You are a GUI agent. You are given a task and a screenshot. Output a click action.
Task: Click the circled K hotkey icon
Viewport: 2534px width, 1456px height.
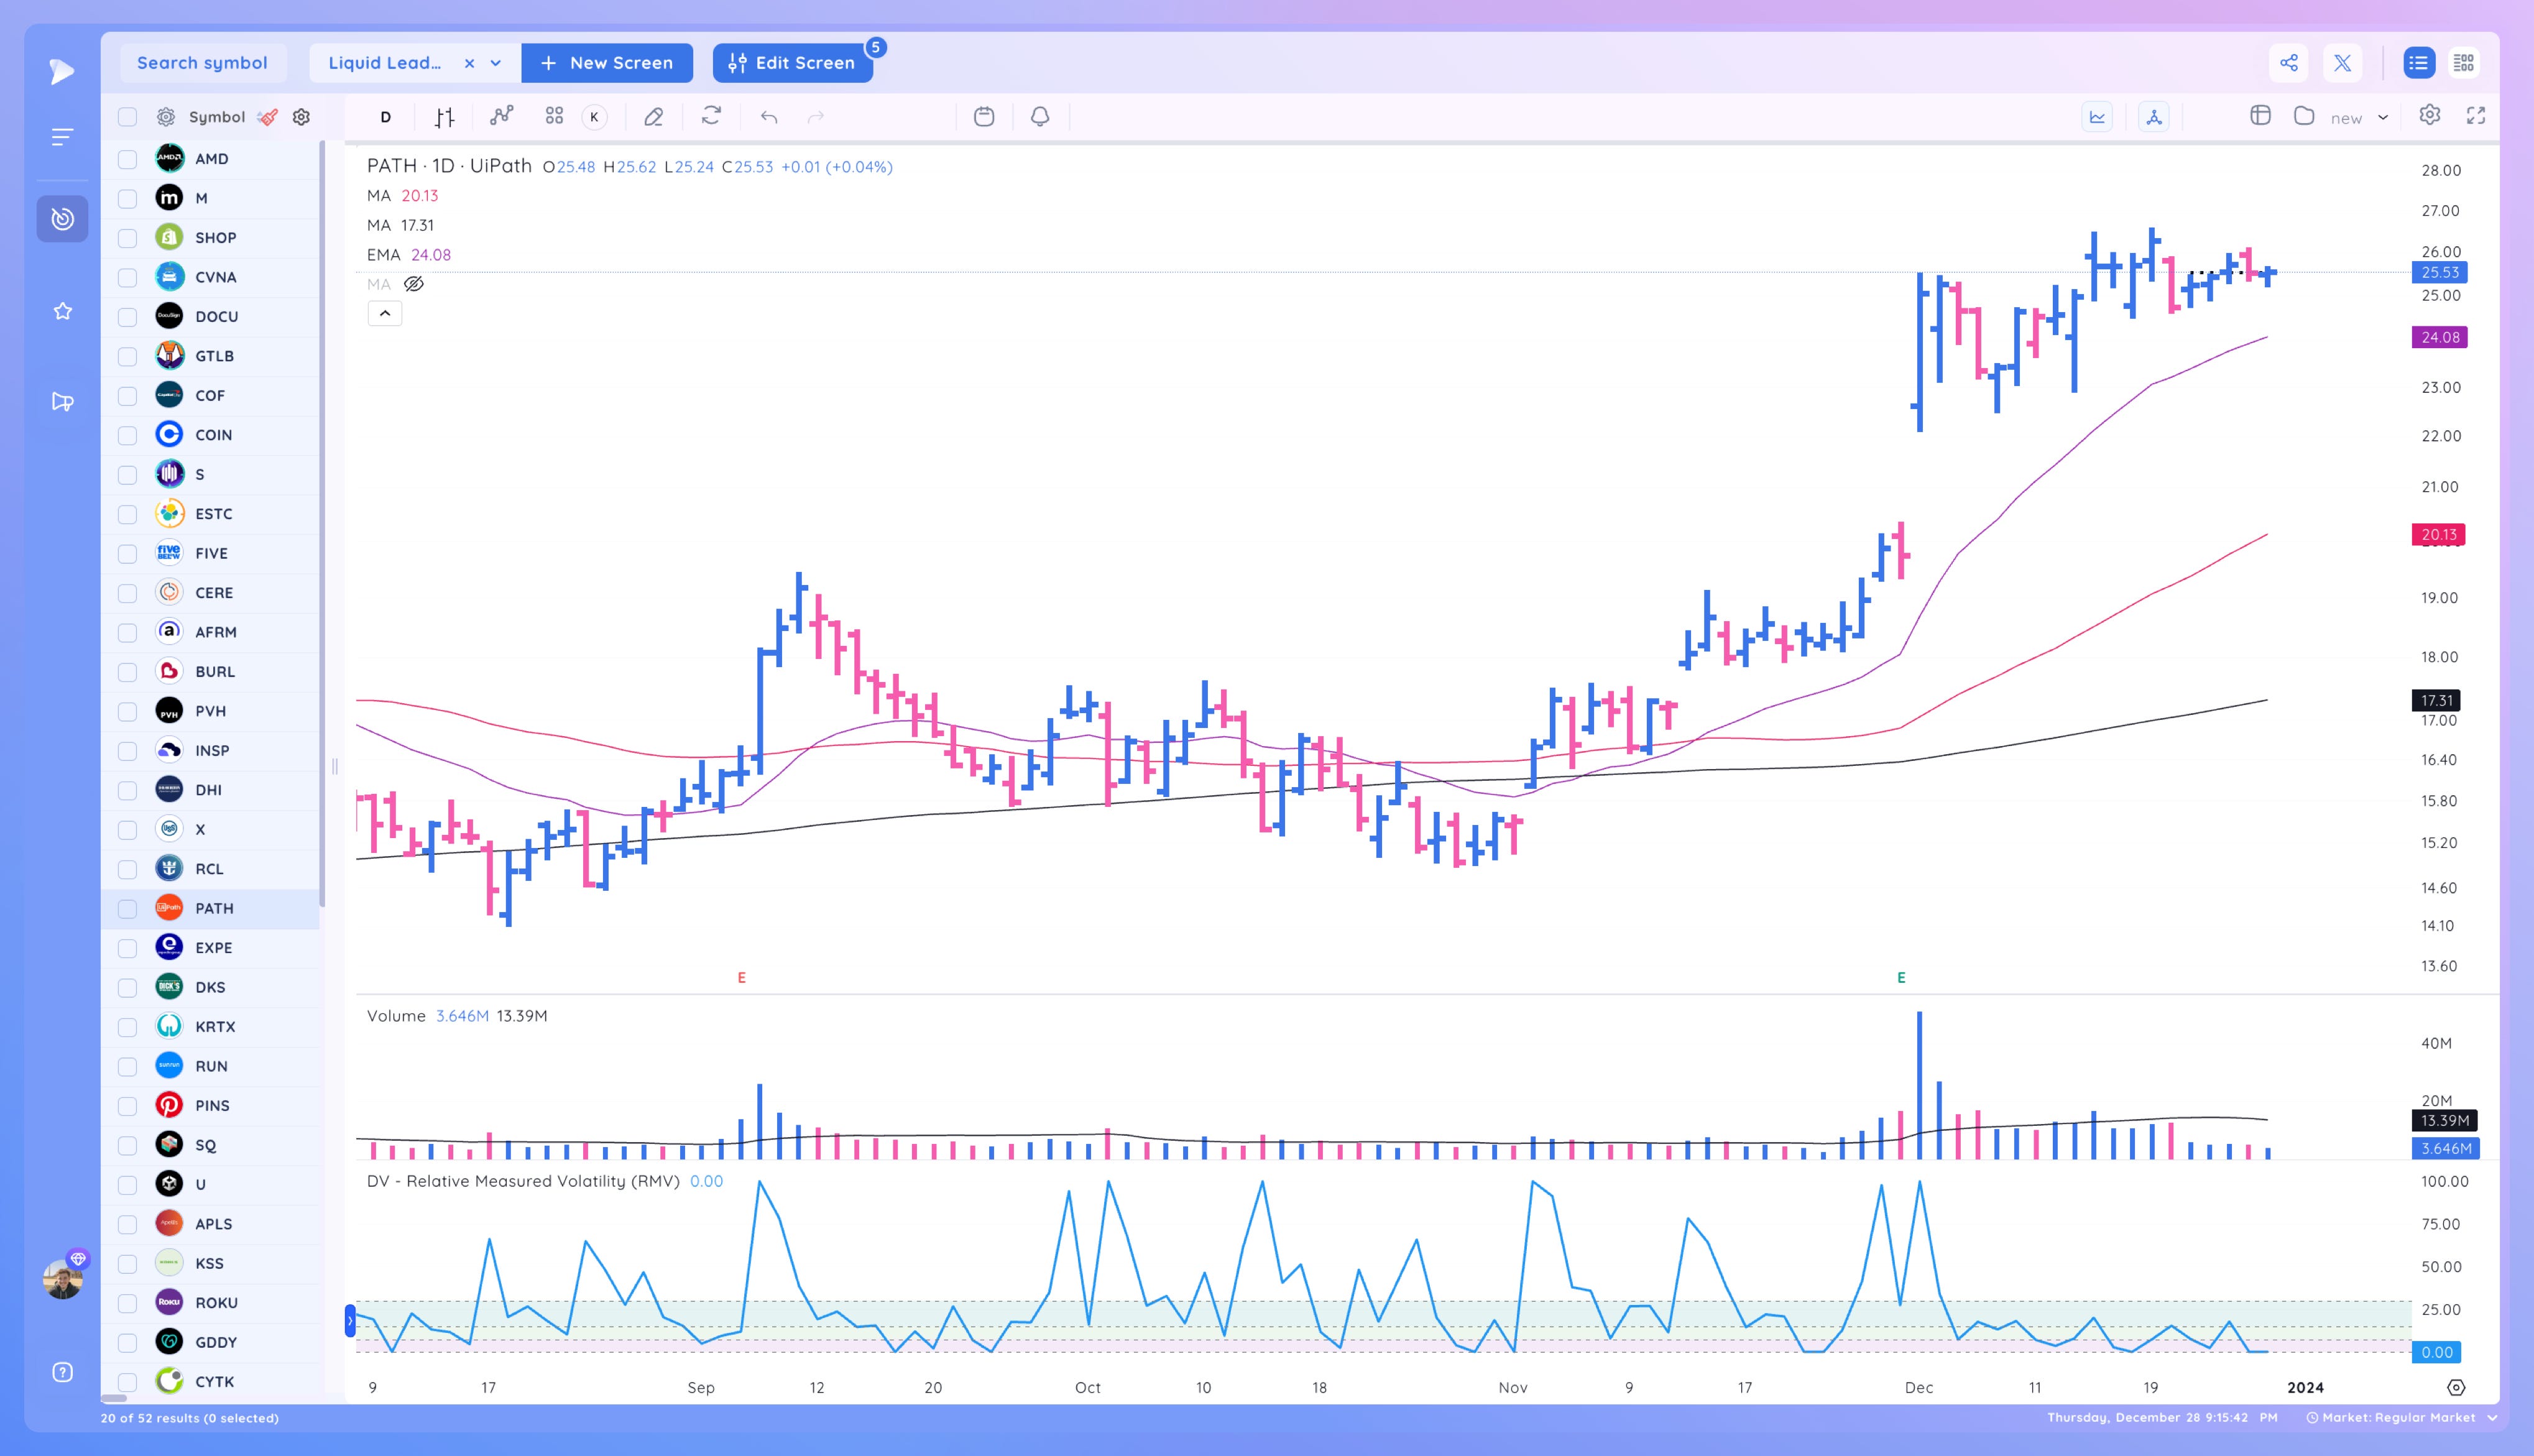(594, 117)
